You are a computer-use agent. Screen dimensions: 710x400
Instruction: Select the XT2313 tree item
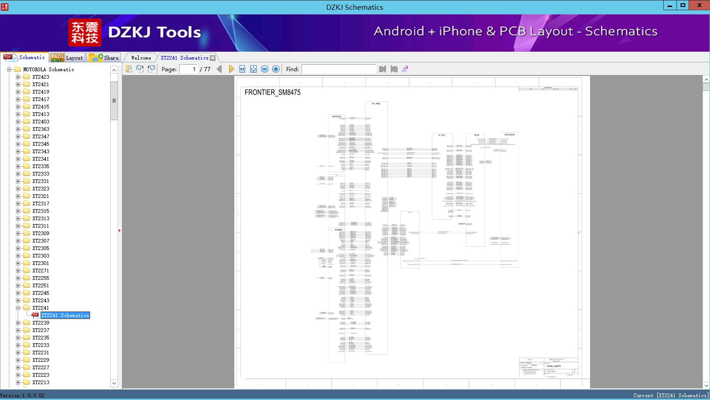pyautogui.click(x=41, y=218)
